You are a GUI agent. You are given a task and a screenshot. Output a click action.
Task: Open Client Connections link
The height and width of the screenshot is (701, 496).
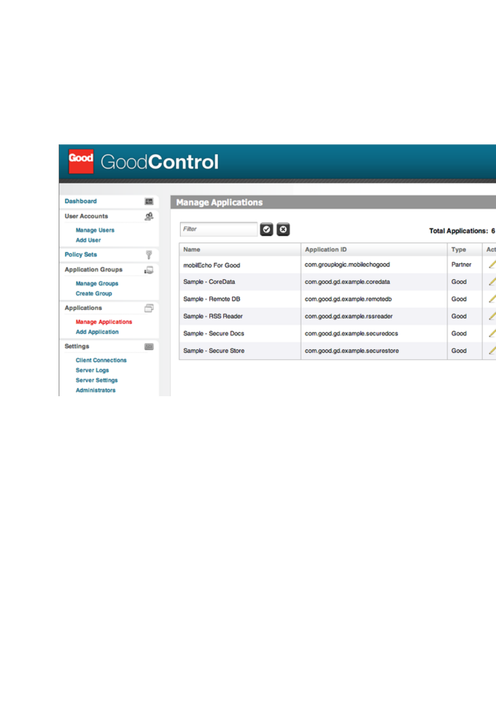coord(101,360)
